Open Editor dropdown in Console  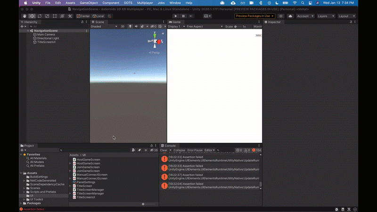209,150
